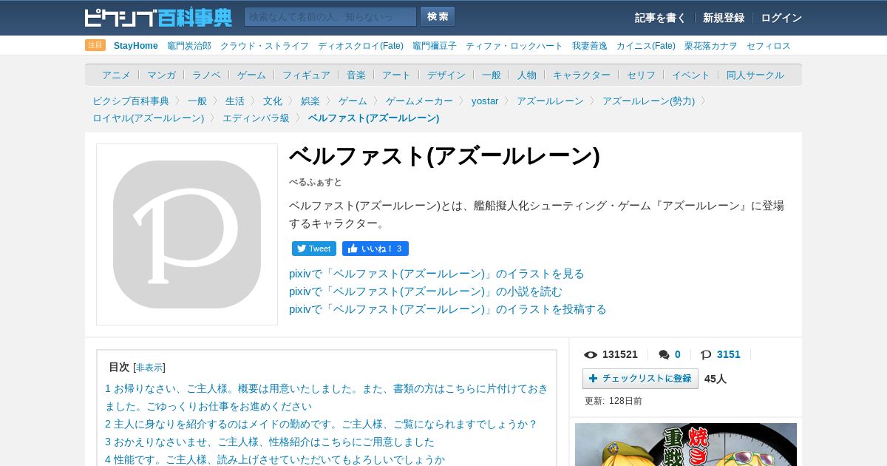
Task: Click the ピクシブ百科事典 site logo
Action: pyautogui.click(x=158, y=17)
